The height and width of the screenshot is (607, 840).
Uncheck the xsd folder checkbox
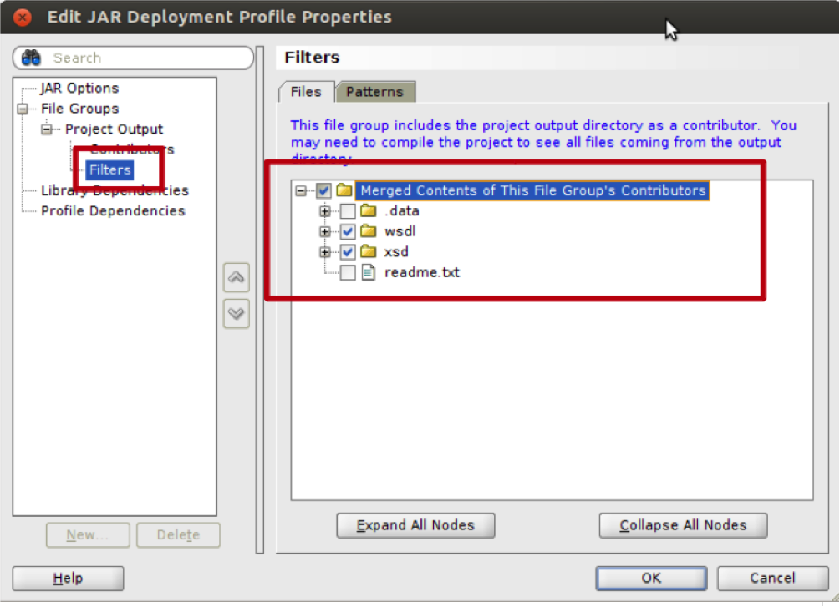348,251
